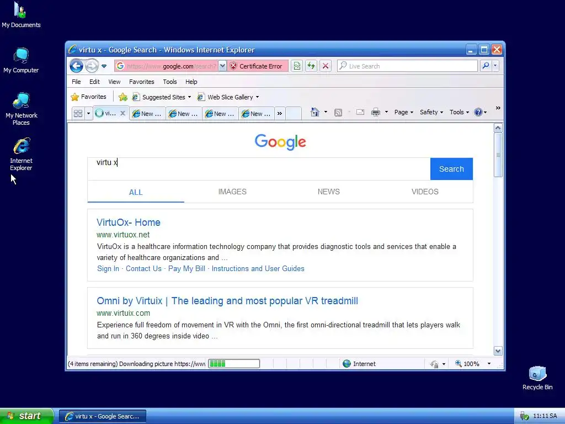
Task: Click the vertical scrollbar thumb
Action: pyautogui.click(x=498, y=155)
